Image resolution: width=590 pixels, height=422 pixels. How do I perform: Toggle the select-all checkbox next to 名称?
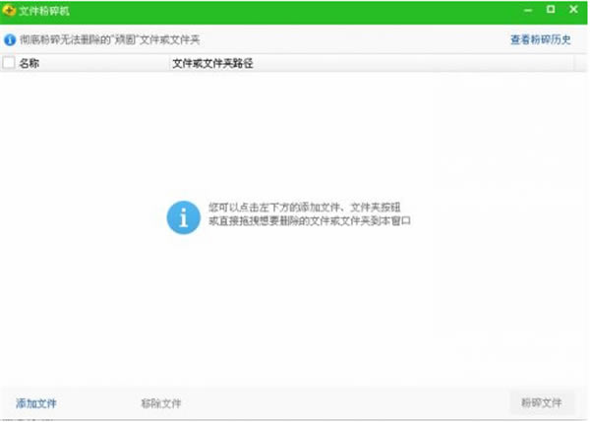9,63
